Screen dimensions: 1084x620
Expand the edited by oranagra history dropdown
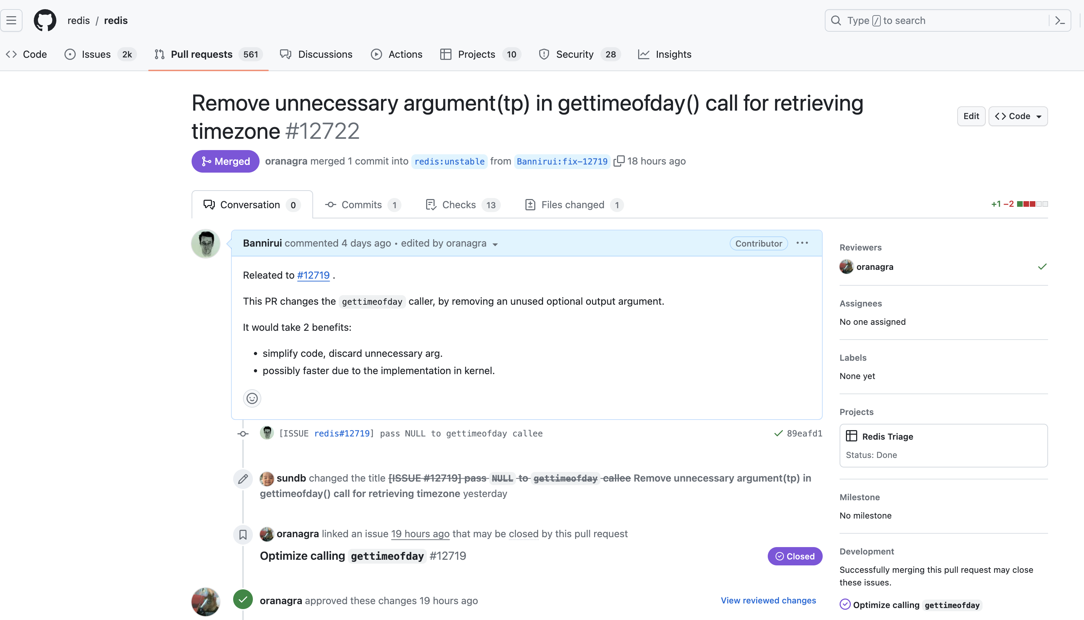coord(495,244)
